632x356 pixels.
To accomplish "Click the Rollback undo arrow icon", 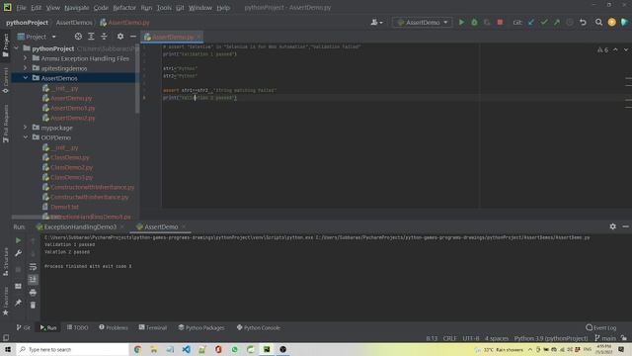I will pyautogui.click(x=583, y=23).
